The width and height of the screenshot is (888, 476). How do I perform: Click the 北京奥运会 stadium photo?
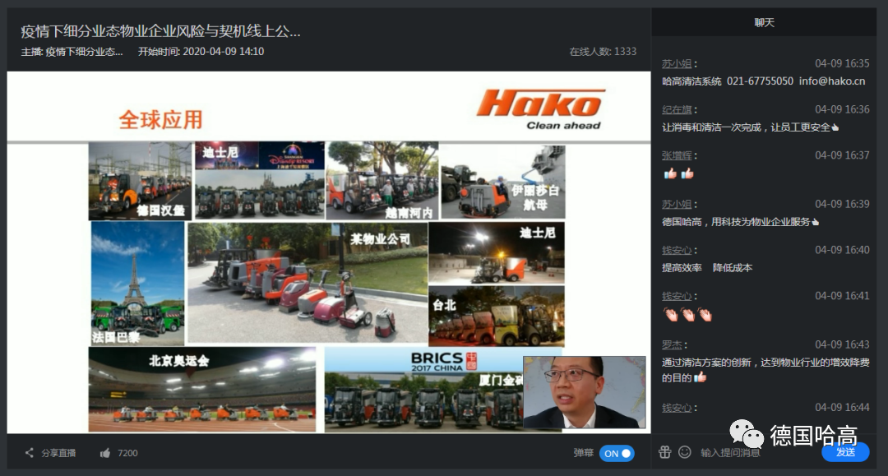(202, 390)
